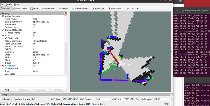The height and width of the screenshot is (106, 210).
Task: Select the Plane Cell Count value
Action: 34,44
